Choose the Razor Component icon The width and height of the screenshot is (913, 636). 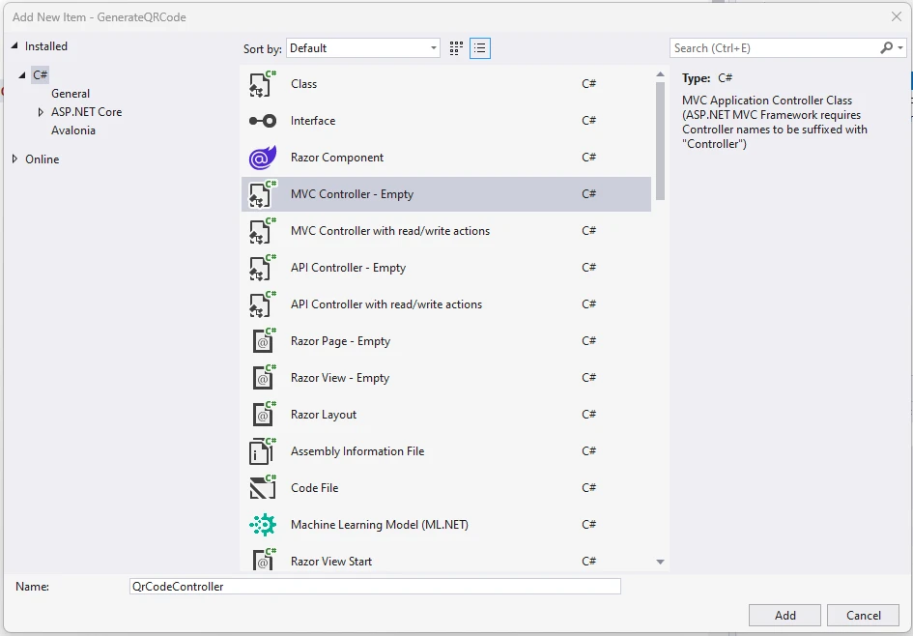[x=263, y=158]
